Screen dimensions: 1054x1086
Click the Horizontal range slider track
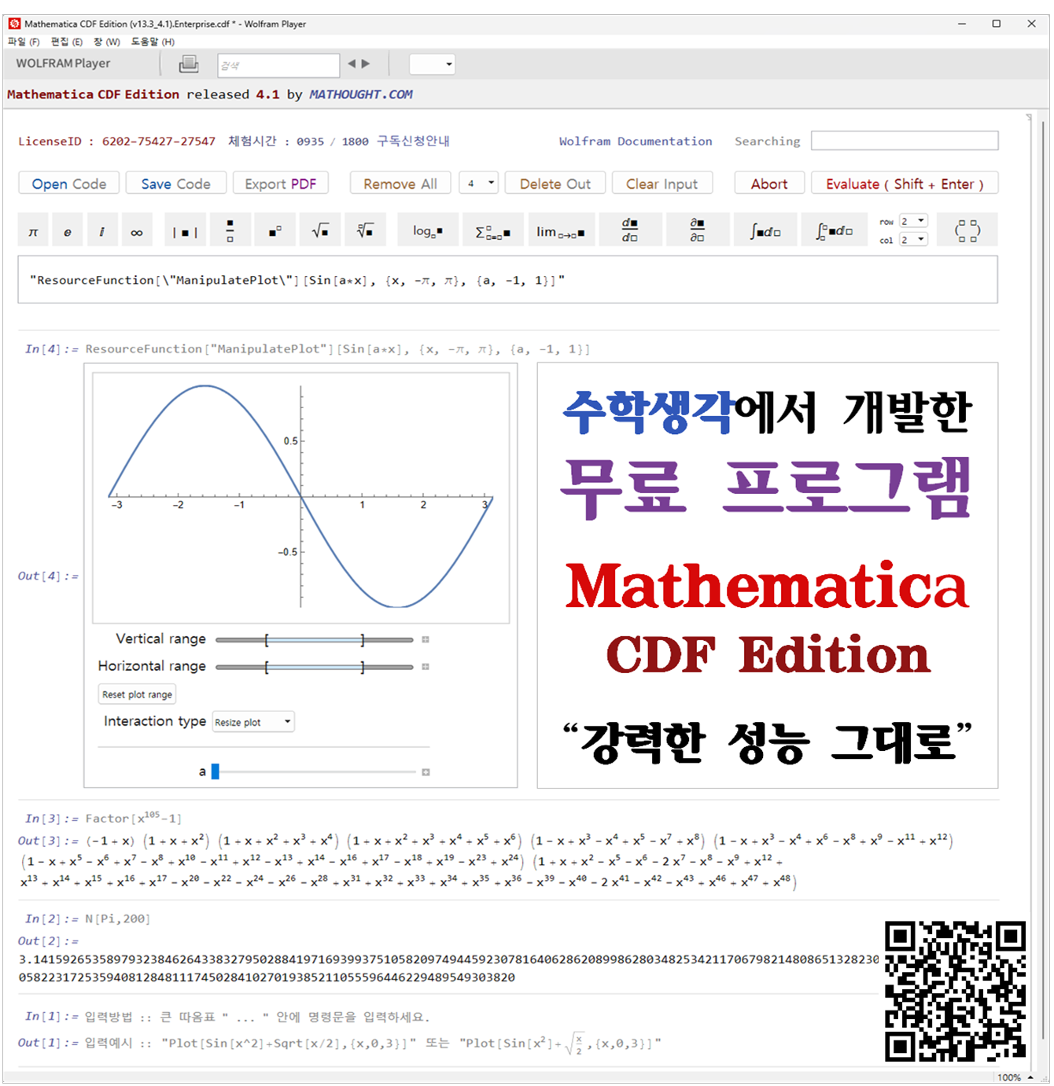coord(315,667)
